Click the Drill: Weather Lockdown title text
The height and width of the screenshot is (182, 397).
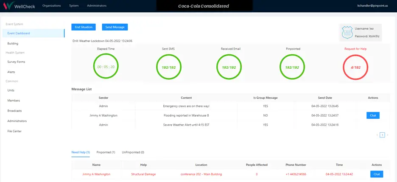[x=102, y=41]
